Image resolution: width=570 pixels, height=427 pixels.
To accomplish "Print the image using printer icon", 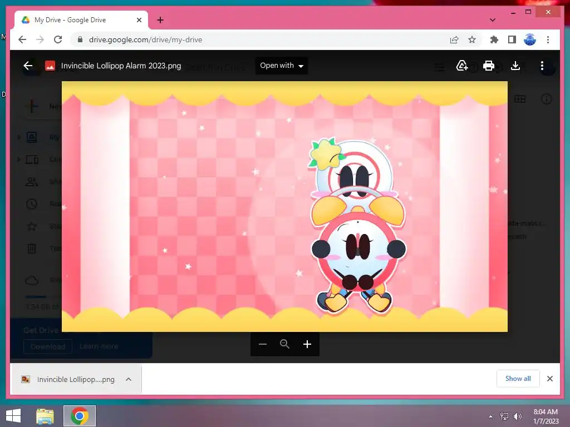I will pyautogui.click(x=488, y=66).
